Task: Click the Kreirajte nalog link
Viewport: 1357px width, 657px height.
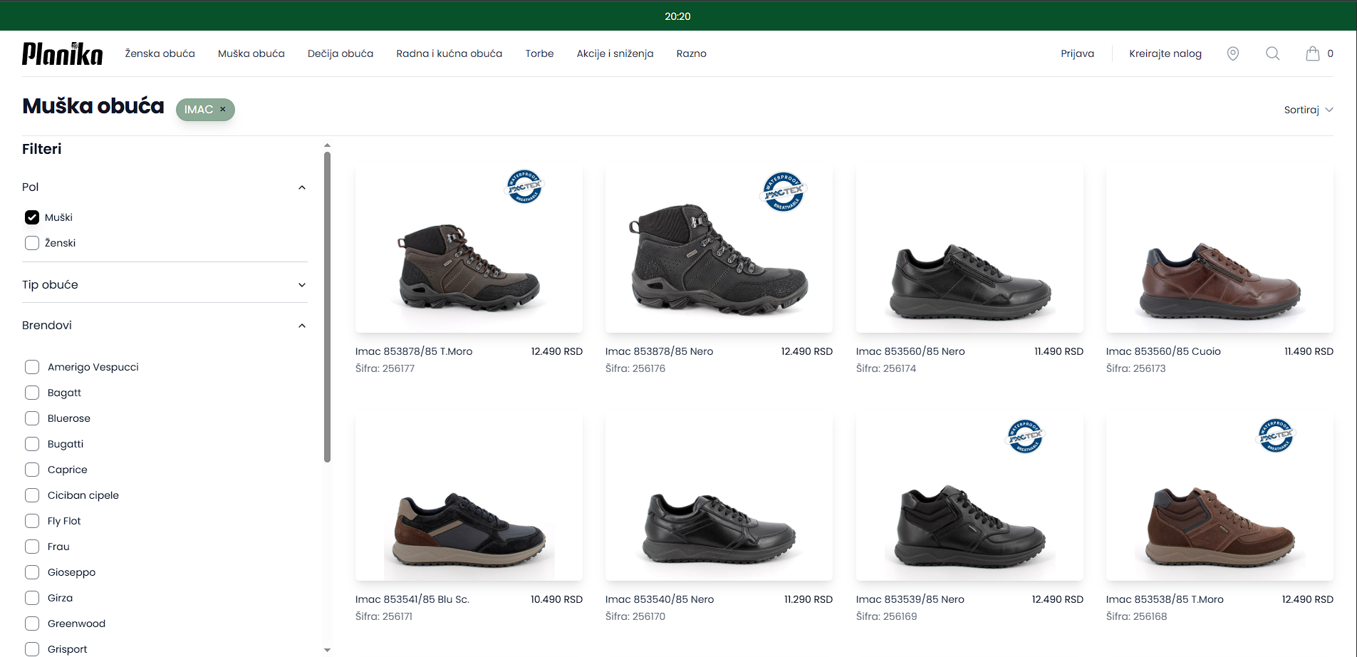Action: point(1165,53)
